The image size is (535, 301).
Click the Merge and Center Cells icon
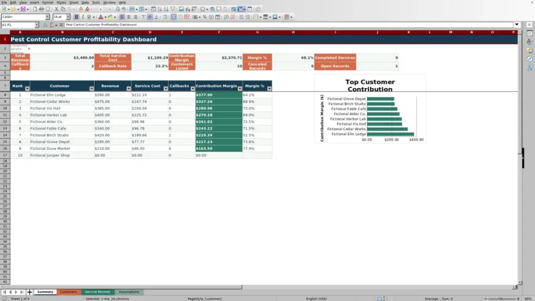pos(173,17)
